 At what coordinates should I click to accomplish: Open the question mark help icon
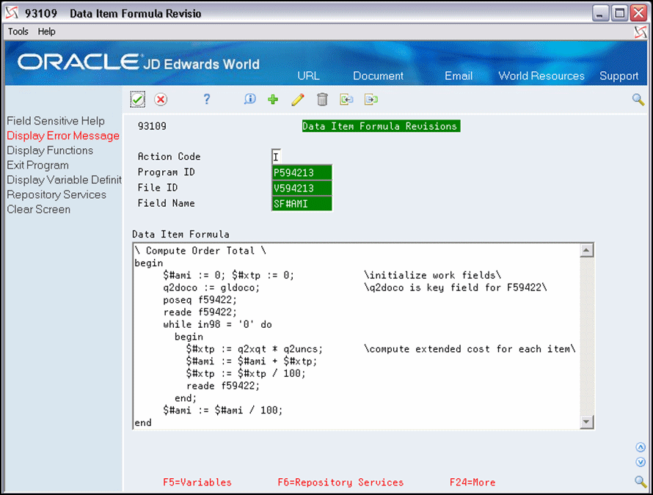tap(207, 99)
